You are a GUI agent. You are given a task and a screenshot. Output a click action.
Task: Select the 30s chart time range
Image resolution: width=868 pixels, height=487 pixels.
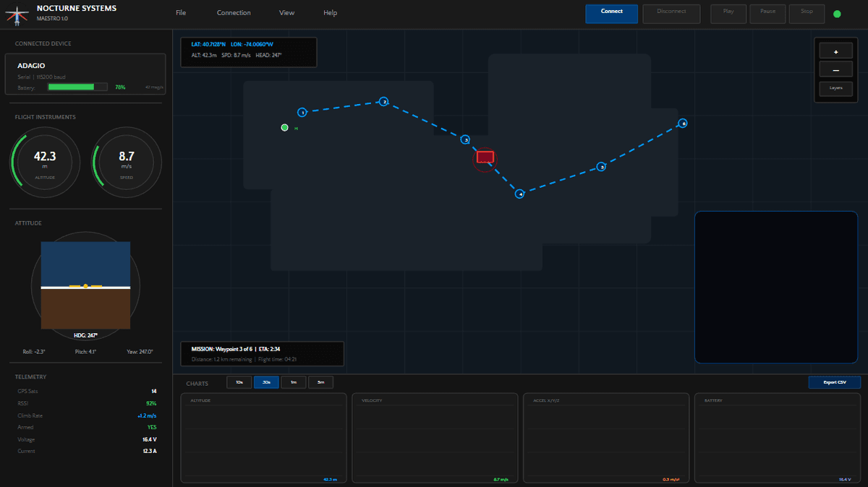point(266,382)
